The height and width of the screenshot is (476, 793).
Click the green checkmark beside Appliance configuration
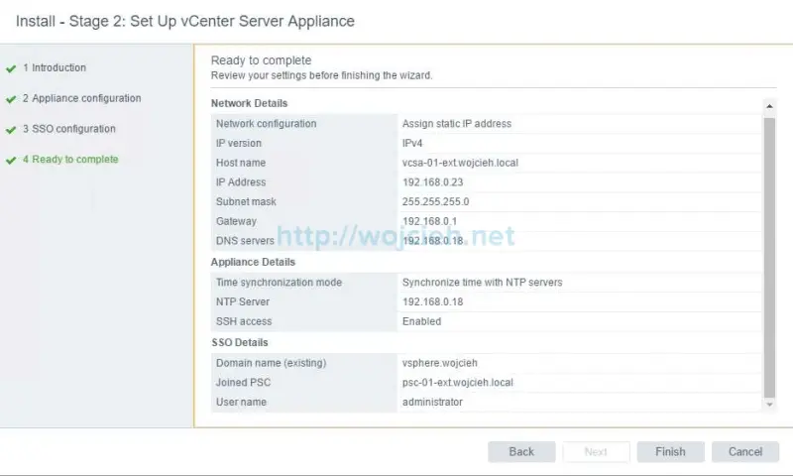[11, 99]
